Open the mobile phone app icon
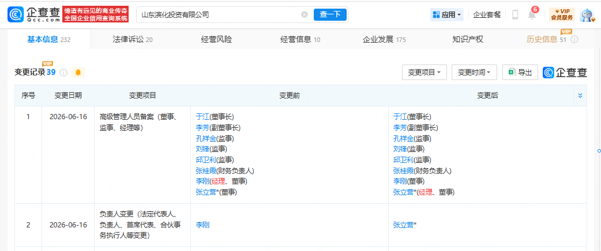Viewport: 601px width, 251px height. pos(515,14)
